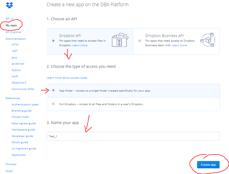Image resolution: width=229 pixels, height=174 pixels.
Task: Open Objective-C documentation link
Action: point(19,83)
